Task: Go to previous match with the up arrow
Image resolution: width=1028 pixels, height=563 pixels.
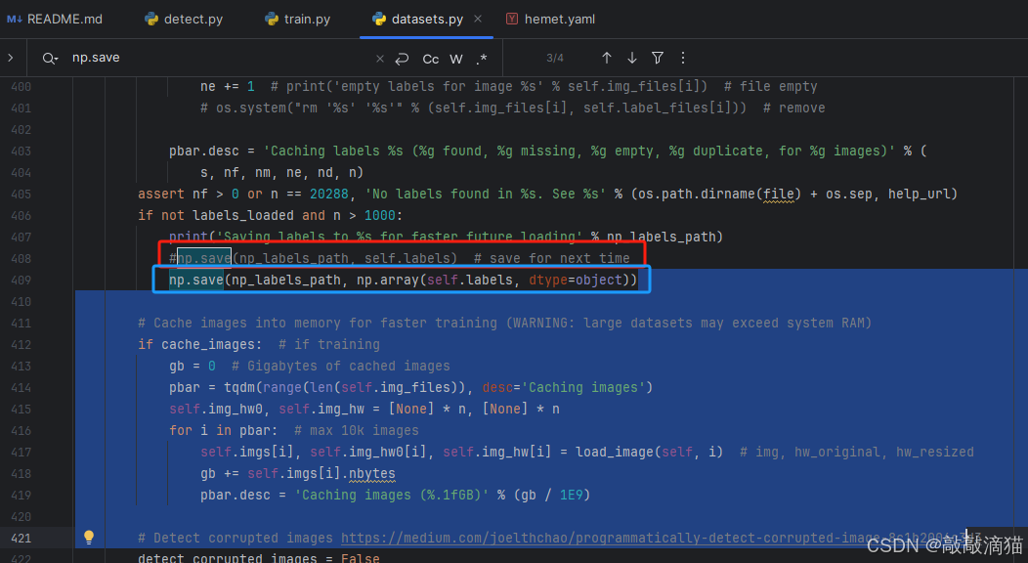Action: tap(606, 58)
